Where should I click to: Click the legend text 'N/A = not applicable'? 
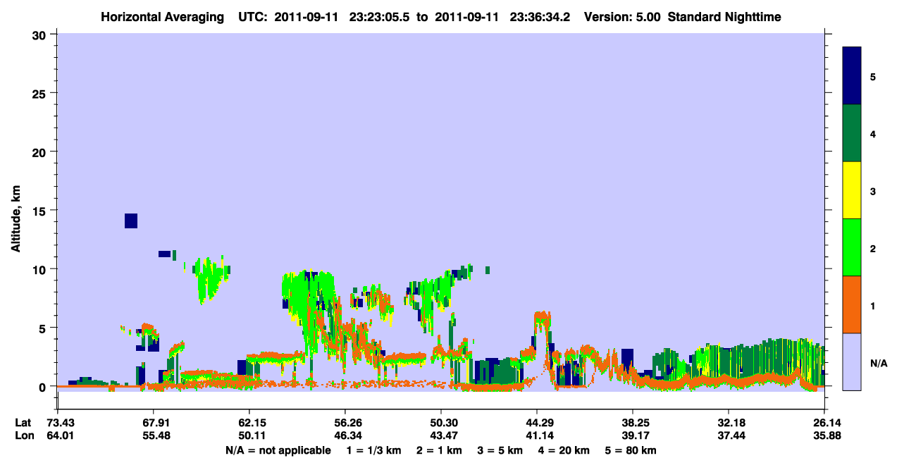(278, 450)
